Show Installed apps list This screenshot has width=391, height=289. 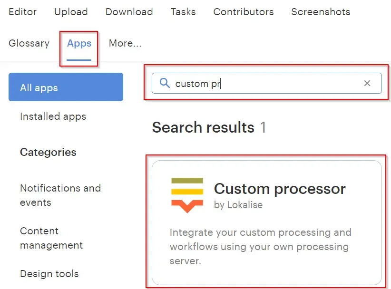point(53,116)
